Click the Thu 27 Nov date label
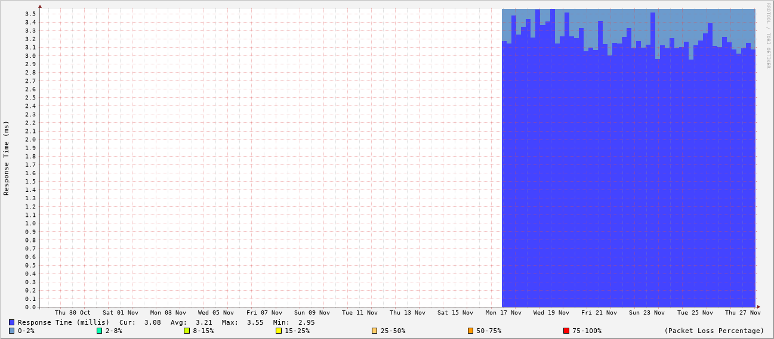The image size is (774, 339). [x=742, y=313]
